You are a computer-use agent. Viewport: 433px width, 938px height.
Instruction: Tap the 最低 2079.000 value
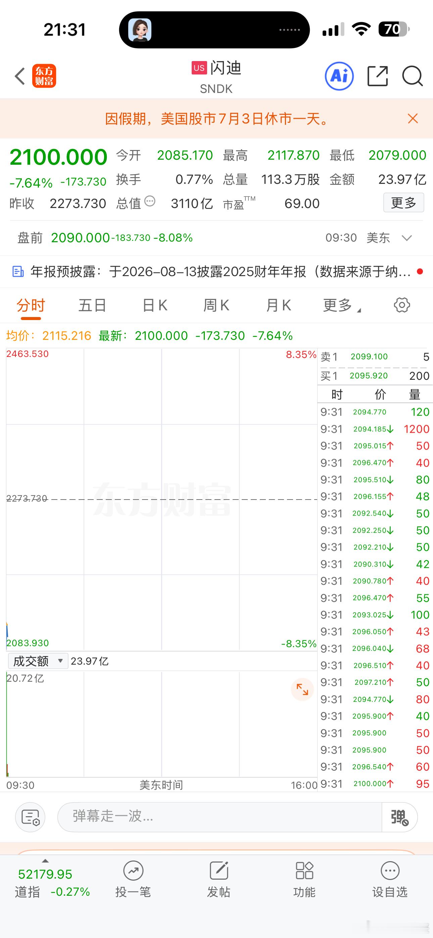click(397, 155)
